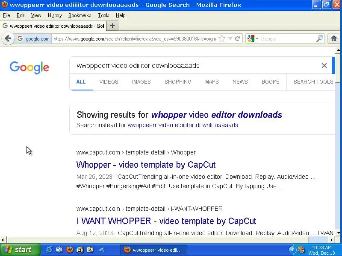Switch to the SHOPPING results tab
The width and height of the screenshot is (342, 256).
(x=178, y=82)
